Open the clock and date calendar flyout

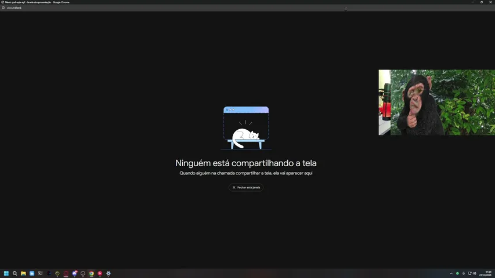tap(486, 273)
